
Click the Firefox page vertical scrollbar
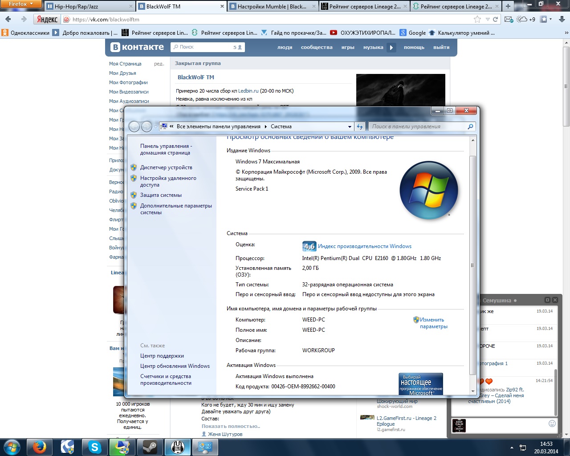pyautogui.click(x=566, y=86)
